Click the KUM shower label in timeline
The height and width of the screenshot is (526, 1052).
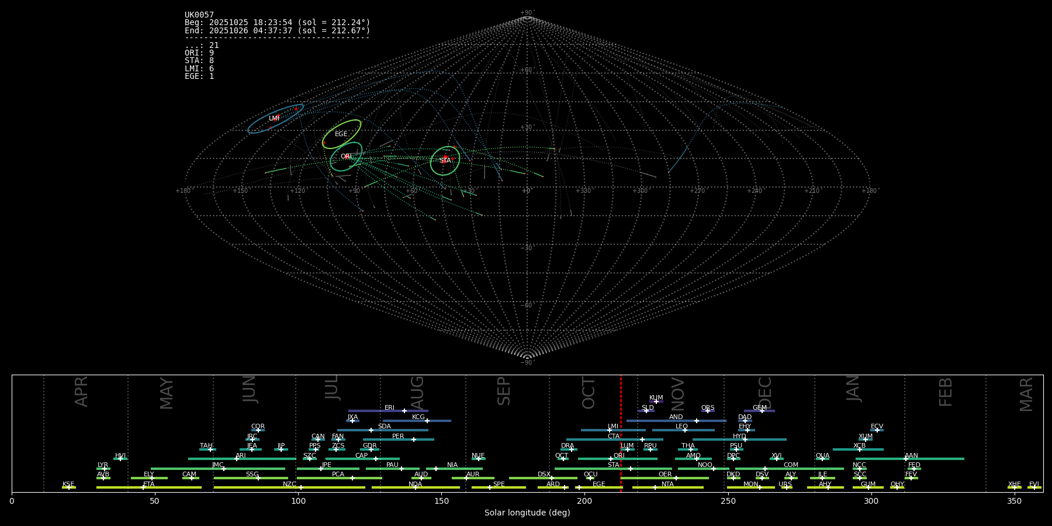click(x=656, y=398)
